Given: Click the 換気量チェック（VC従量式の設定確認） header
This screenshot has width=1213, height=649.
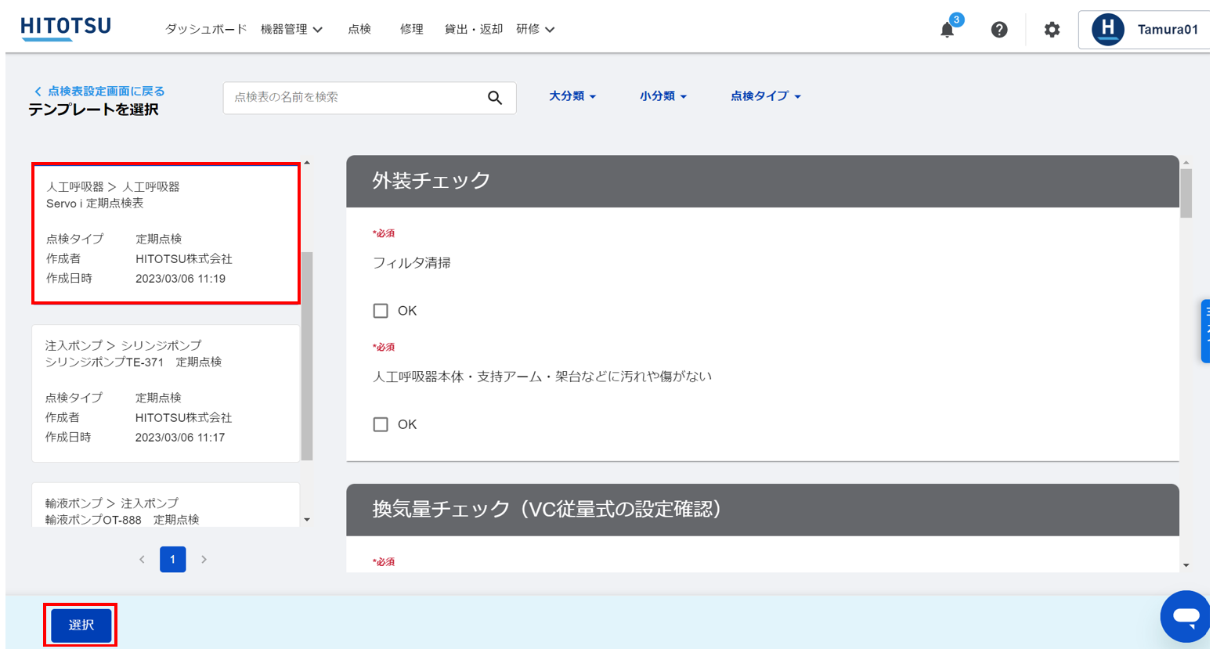Looking at the screenshot, I should 763,510.
